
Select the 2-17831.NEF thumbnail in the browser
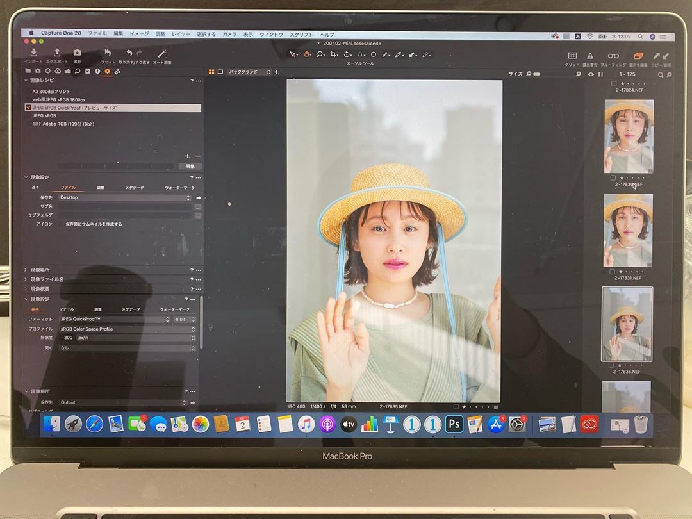point(628,231)
